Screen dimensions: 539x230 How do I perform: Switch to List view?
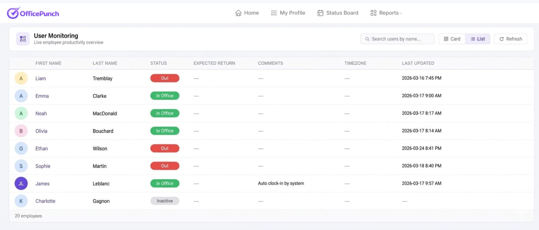478,39
